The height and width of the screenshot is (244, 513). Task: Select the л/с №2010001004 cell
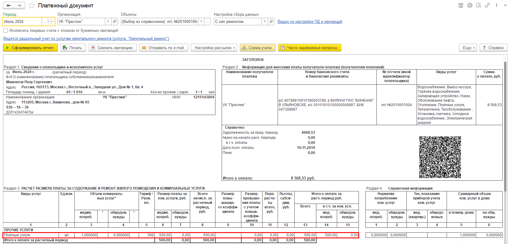397,105
